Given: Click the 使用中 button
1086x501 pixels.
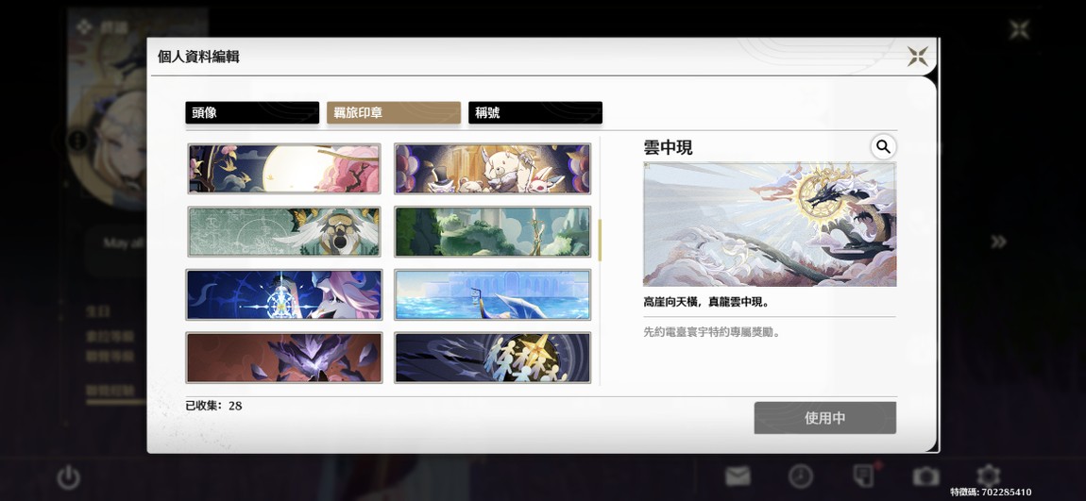Looking at the screenshot, I should pos(825,418).
